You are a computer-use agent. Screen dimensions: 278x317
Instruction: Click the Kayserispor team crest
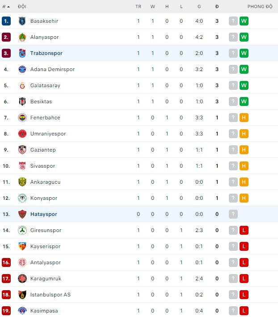click(22, 246)
